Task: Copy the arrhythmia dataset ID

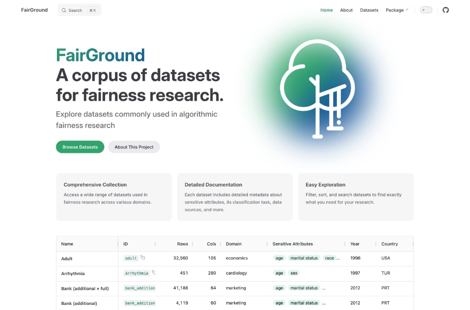Action: tap(153, 272)
